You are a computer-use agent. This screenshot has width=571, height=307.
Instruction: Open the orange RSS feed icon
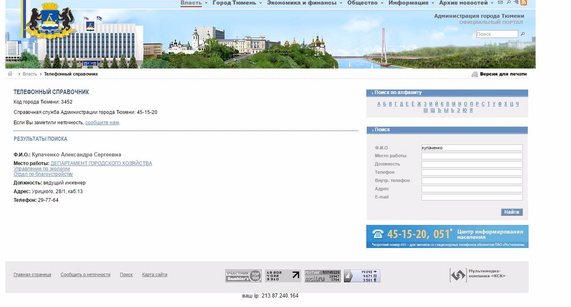(524, 2)
